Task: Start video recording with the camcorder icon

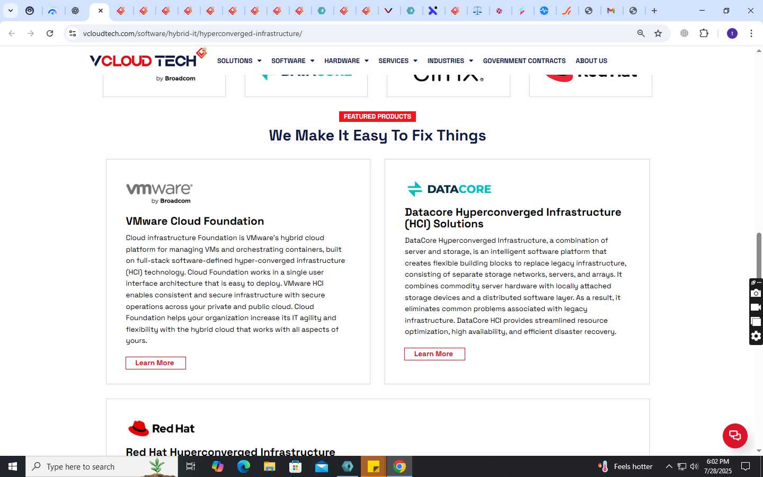Action: pyautogui.click(x=756, y=307)
